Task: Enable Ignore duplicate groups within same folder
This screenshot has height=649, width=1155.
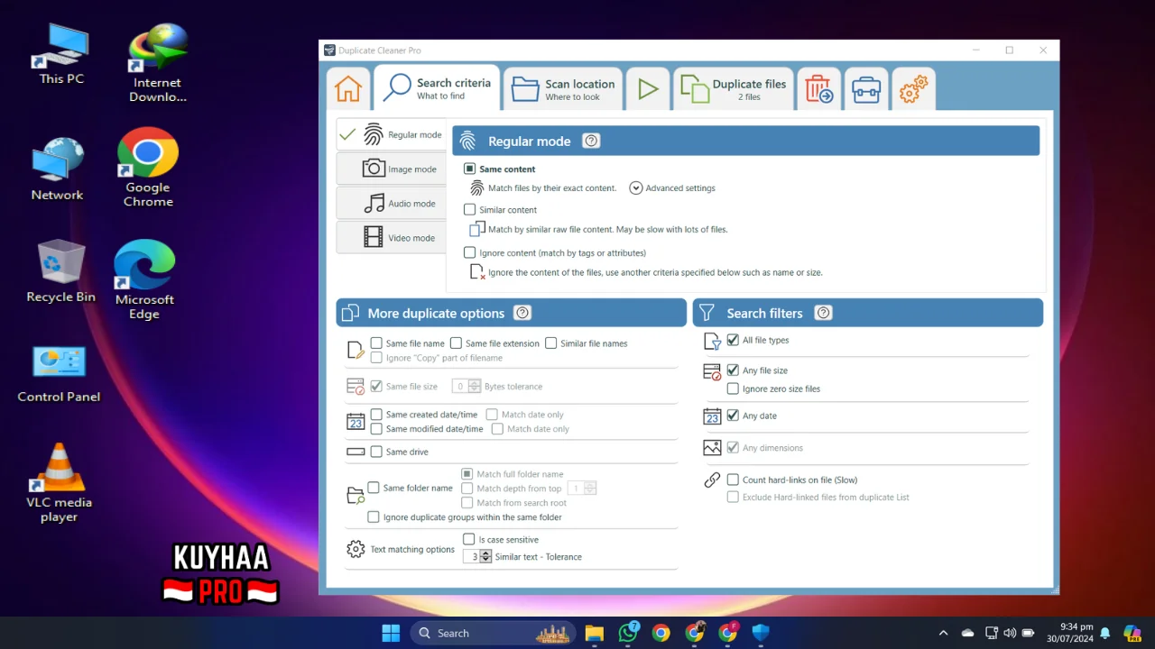Action: click(374, 517)
